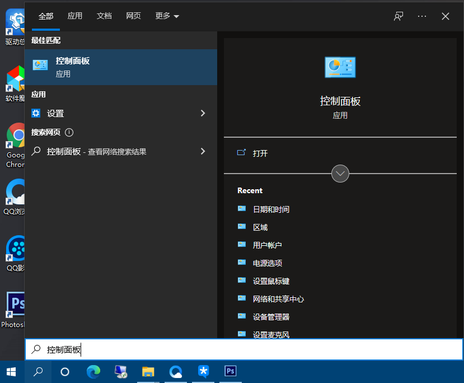Switch to the 应用 tab
Image resolution: width=464 pixels, height=383 pixels.
coord(74,16)
